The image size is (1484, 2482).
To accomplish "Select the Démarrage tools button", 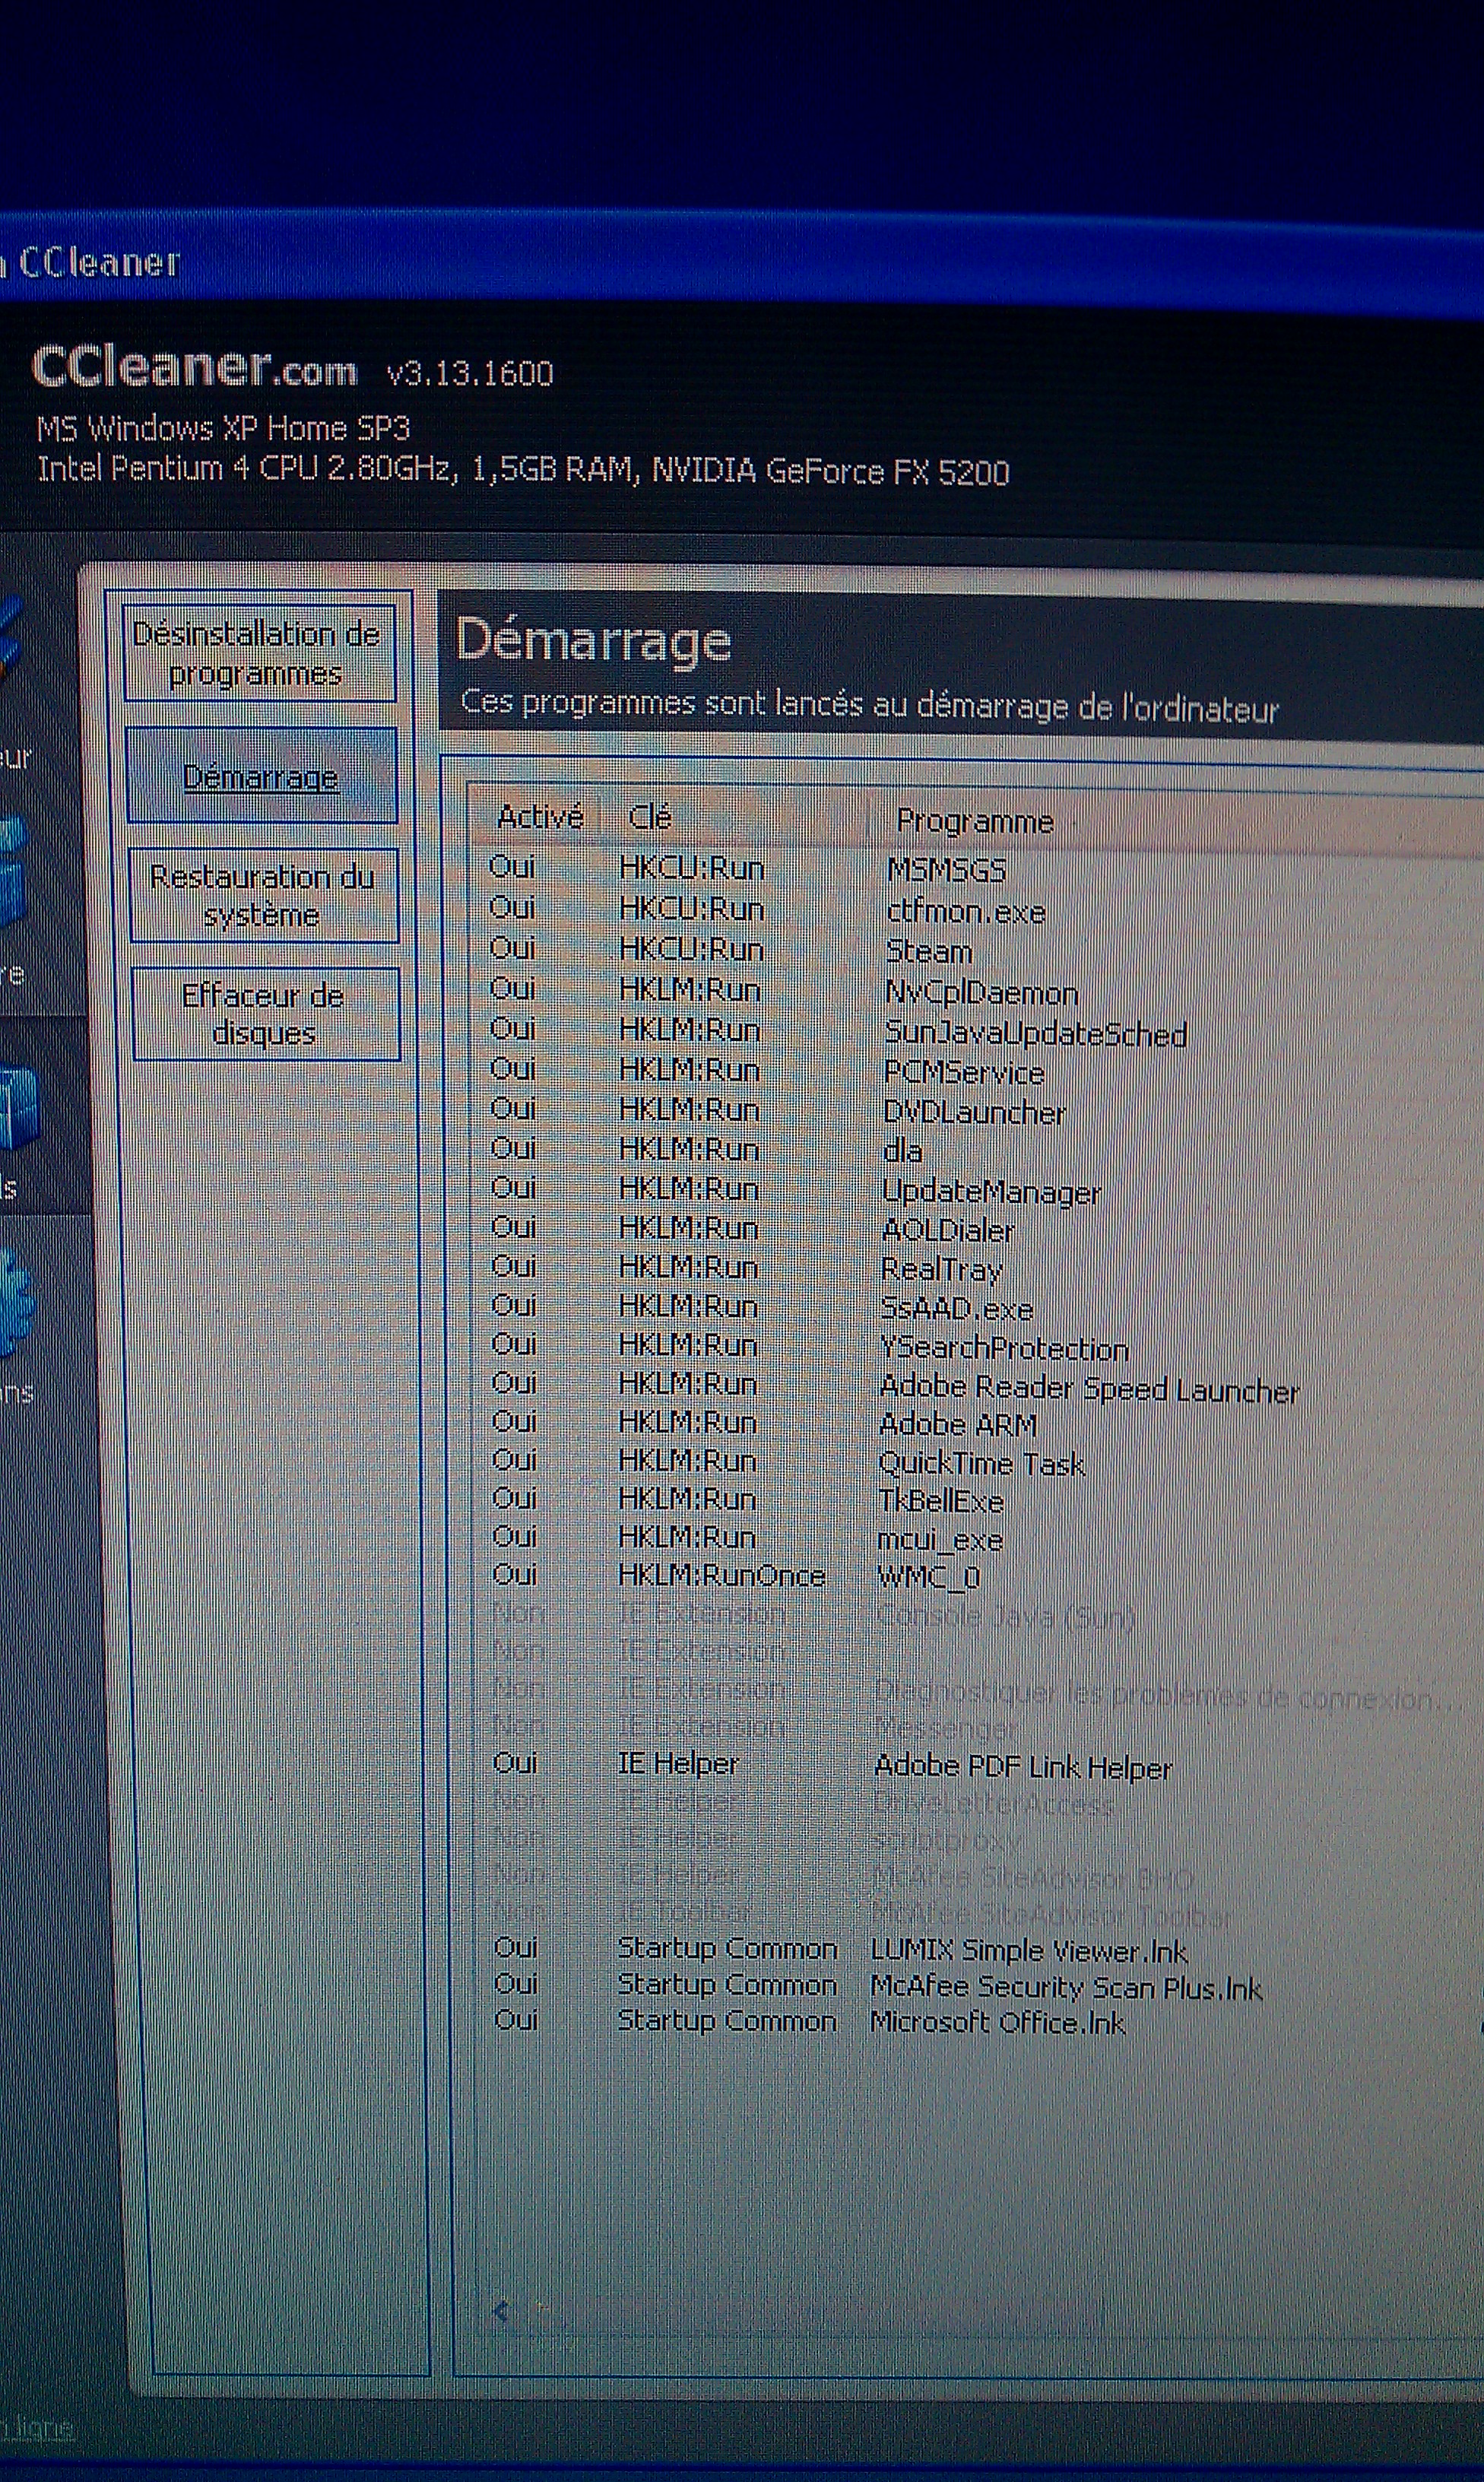I will click(261, 777).
